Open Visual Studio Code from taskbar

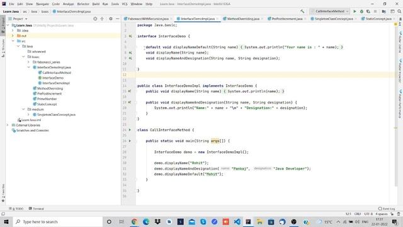pos(237,221)
